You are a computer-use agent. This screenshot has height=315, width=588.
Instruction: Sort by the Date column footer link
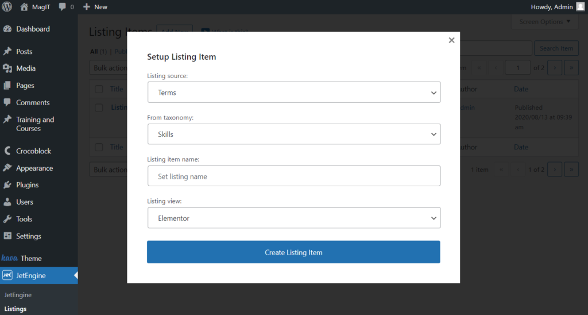(521, 147)
